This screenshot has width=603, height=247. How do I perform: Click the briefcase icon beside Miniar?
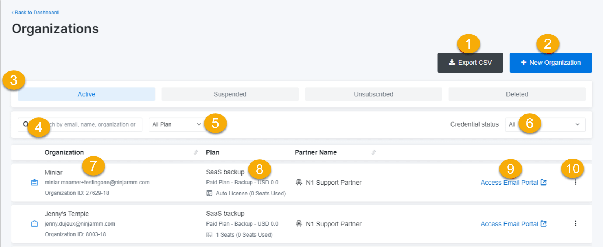[x=34, y=183]
